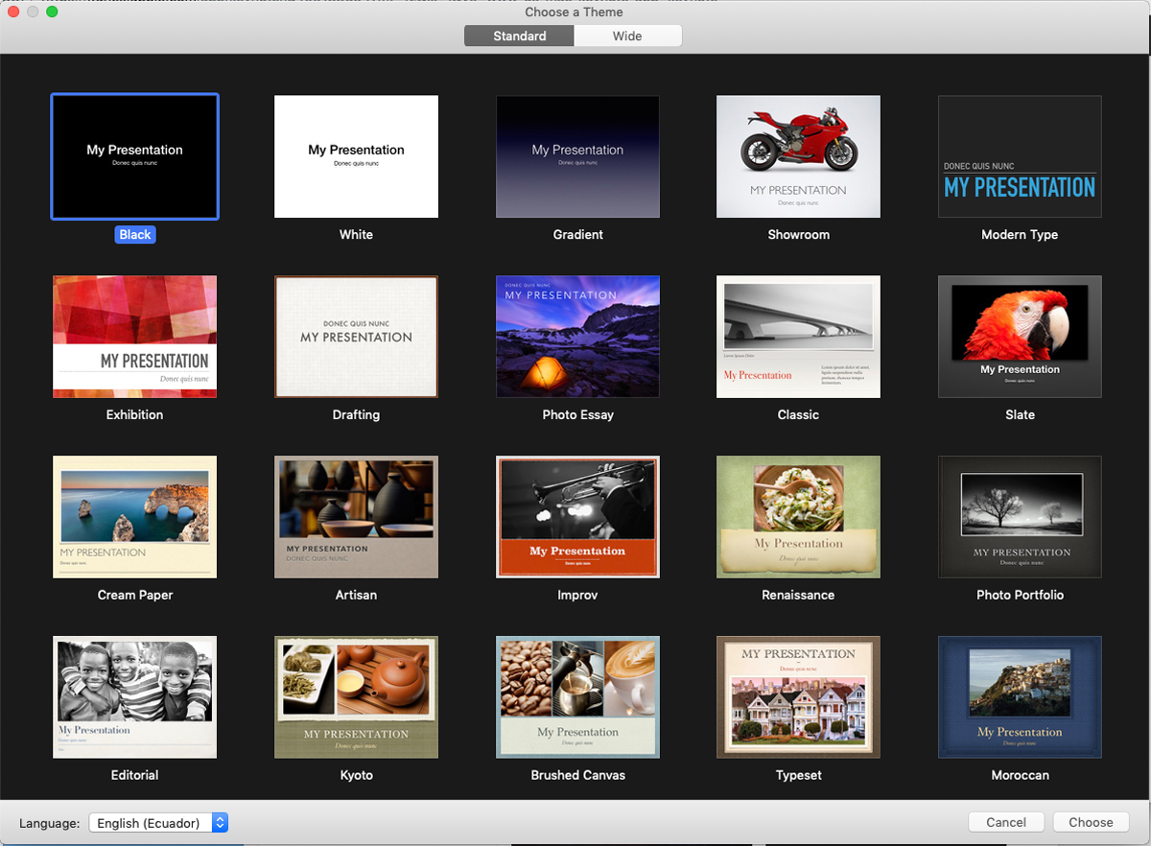Select the Showroom motorcycle theme thumbnail
Screen dimensions: 1151x846
[798, 156]
